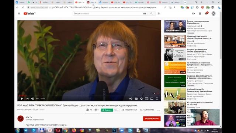Open Zoom from the taskbar
The width and height of the screenshot is (236, 133).
pyautogui.click(x=122, y=130)
